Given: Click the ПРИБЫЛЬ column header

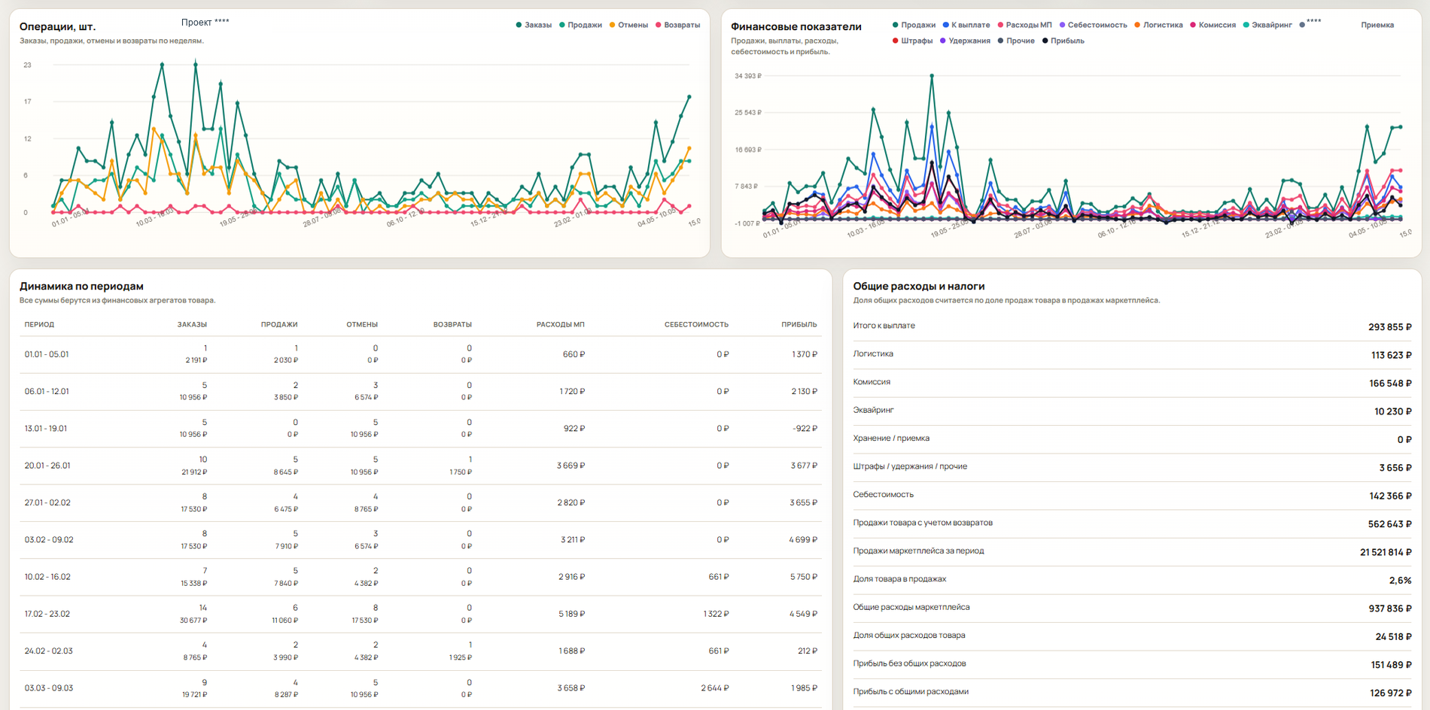Looking at the screenshot, I should [x=799, y=325].
